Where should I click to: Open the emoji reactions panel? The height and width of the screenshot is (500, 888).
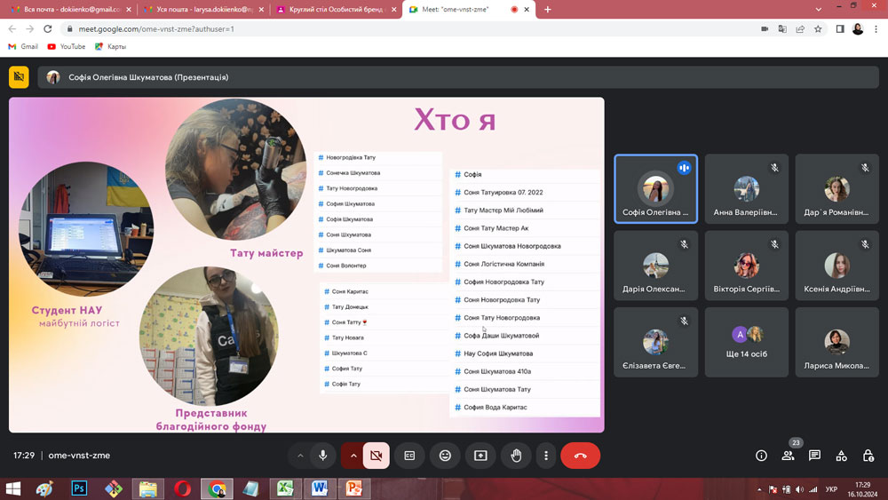pos(445,456)
